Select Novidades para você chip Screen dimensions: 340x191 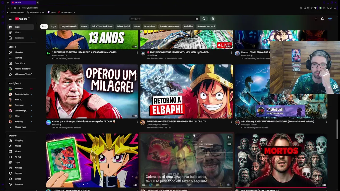click(206, 26)
